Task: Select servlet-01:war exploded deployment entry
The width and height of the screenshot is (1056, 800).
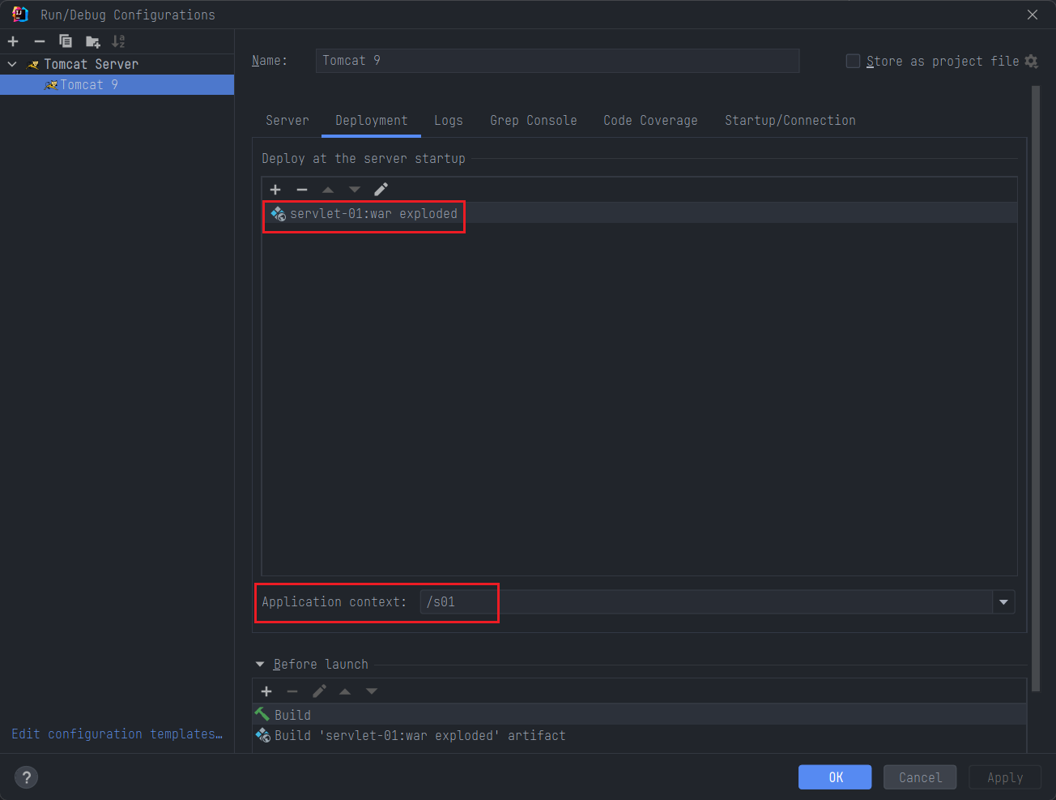Action: coord(640,213)
